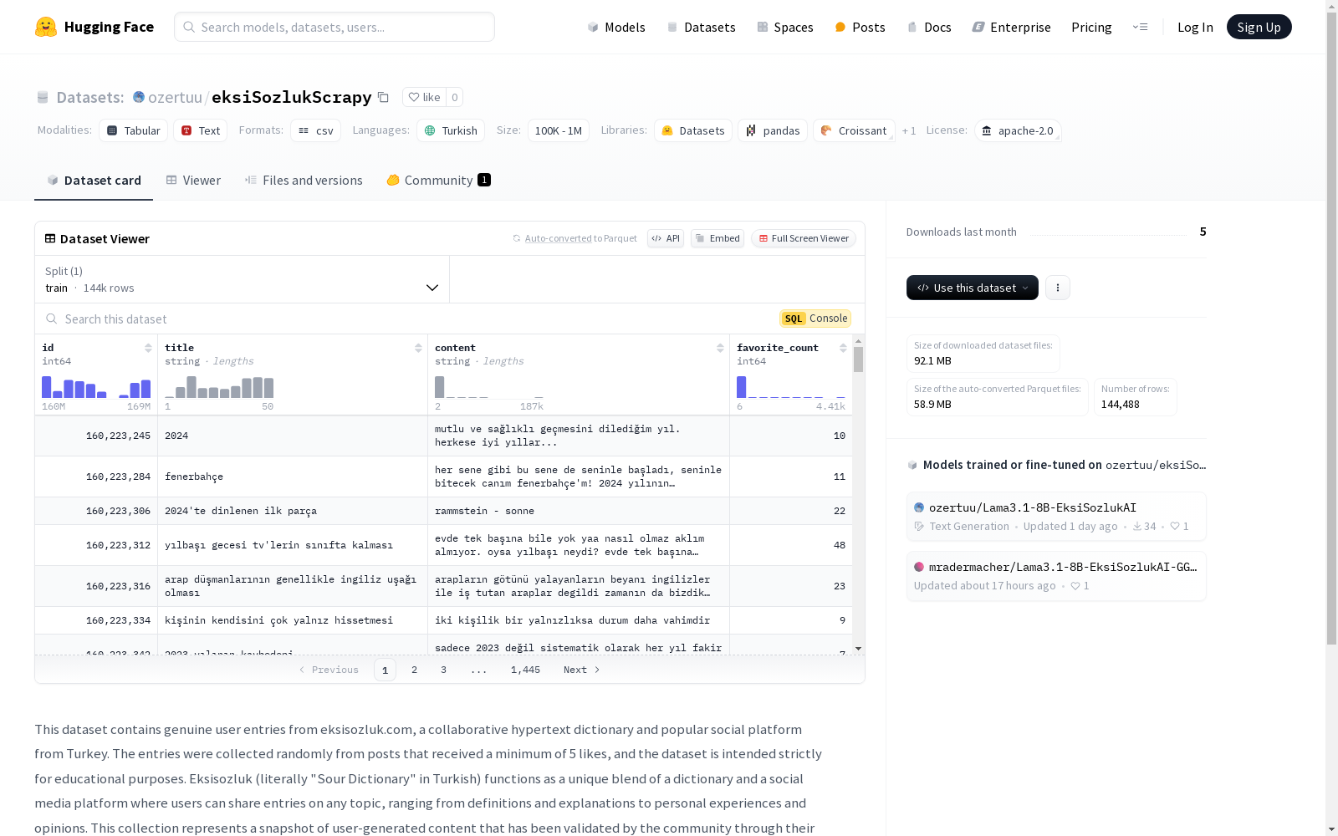Click the Datasets stack icon beside the title

click(43, 98)
